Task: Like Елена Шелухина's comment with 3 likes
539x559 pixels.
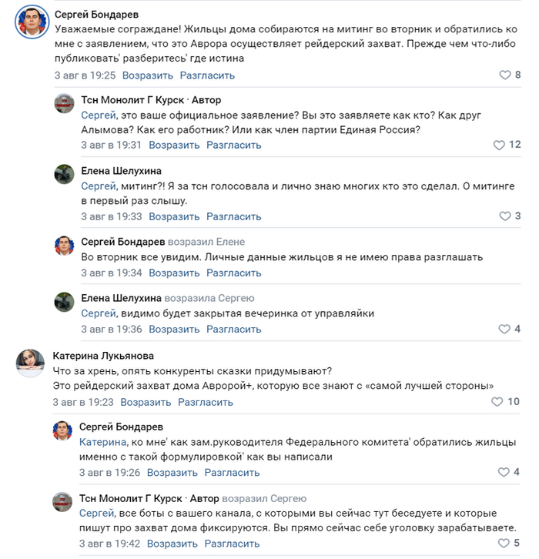Action: (x=505, y=216)
